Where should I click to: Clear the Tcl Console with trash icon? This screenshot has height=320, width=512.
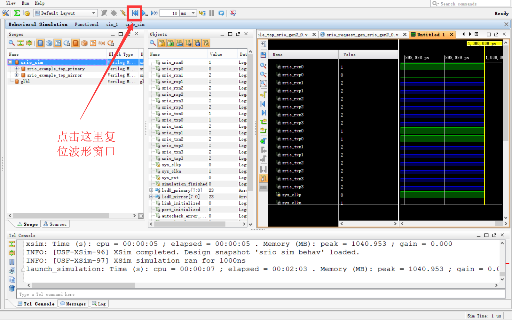click(x=12, y=288)
